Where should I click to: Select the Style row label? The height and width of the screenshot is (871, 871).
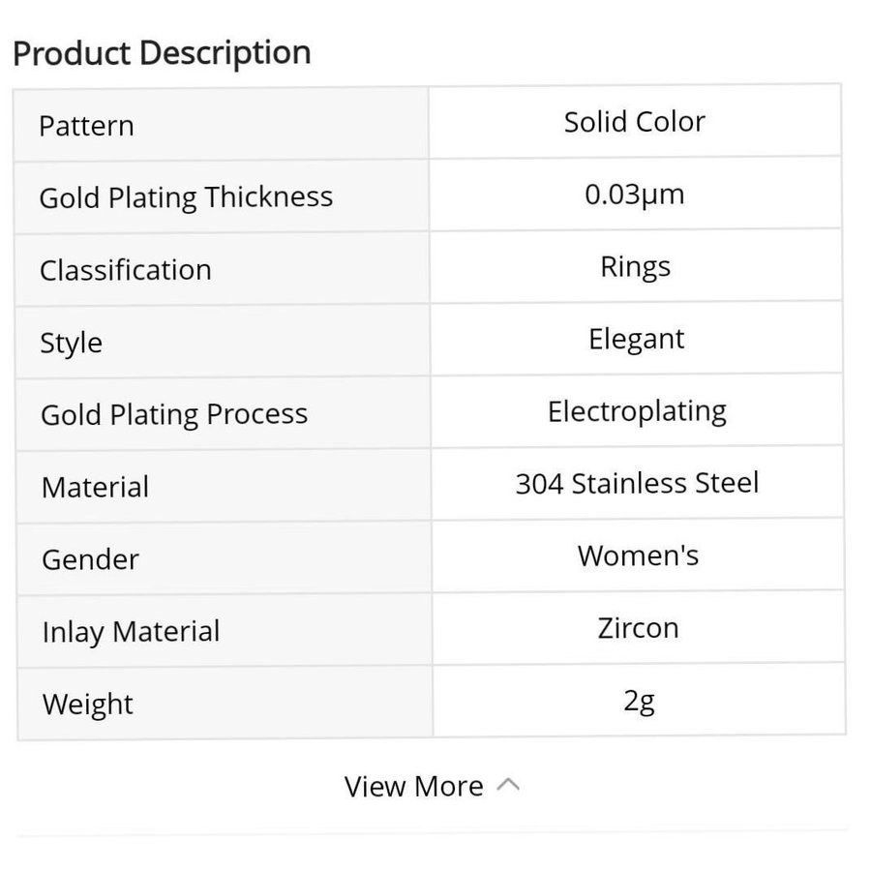coord(71,343)
